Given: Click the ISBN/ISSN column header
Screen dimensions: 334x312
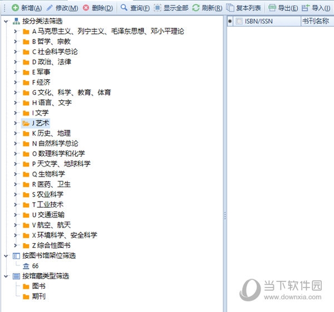Looking at the screenshot, I should (267, 21).
